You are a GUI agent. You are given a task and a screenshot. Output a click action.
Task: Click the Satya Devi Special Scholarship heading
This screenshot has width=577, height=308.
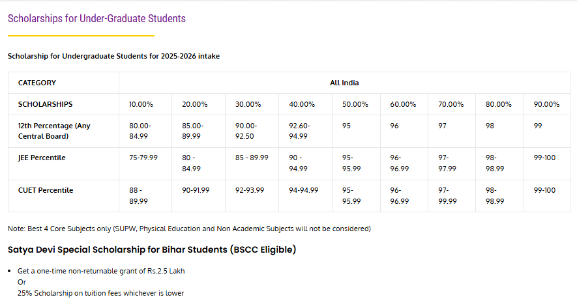152,249
